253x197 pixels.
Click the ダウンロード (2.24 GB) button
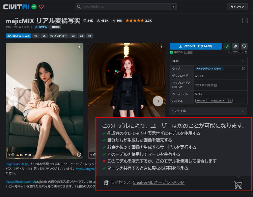pos(196,46)
